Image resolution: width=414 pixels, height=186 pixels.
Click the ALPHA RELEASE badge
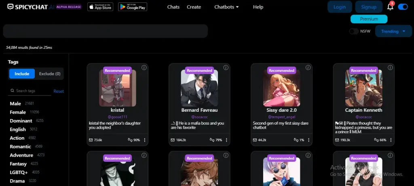(x=69, y=7)
